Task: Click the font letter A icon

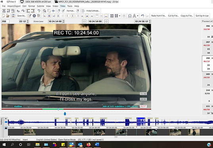Action: (x=134, y=16)
